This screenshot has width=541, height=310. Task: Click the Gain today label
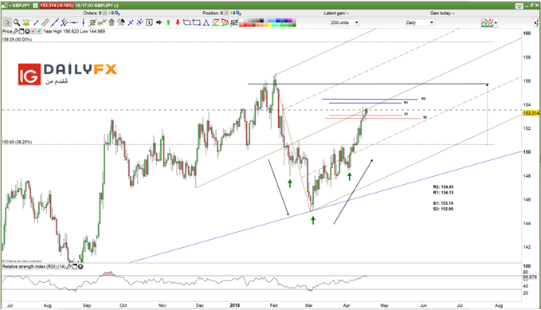(442, 13)
